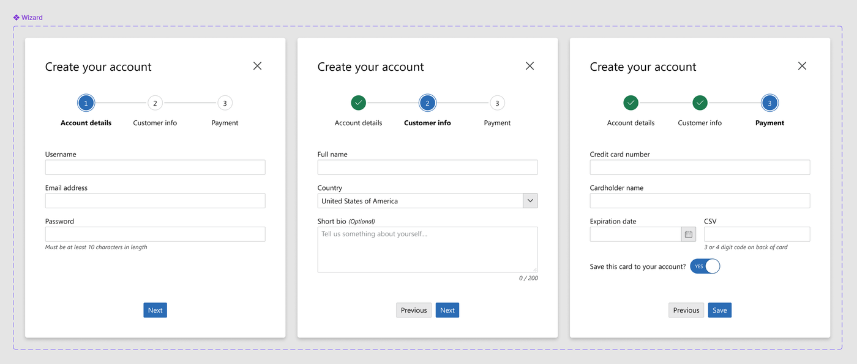This screenshot has width=857, height=364.
Task: Select Account details step label in third wizard
Action: click(631, 123)
